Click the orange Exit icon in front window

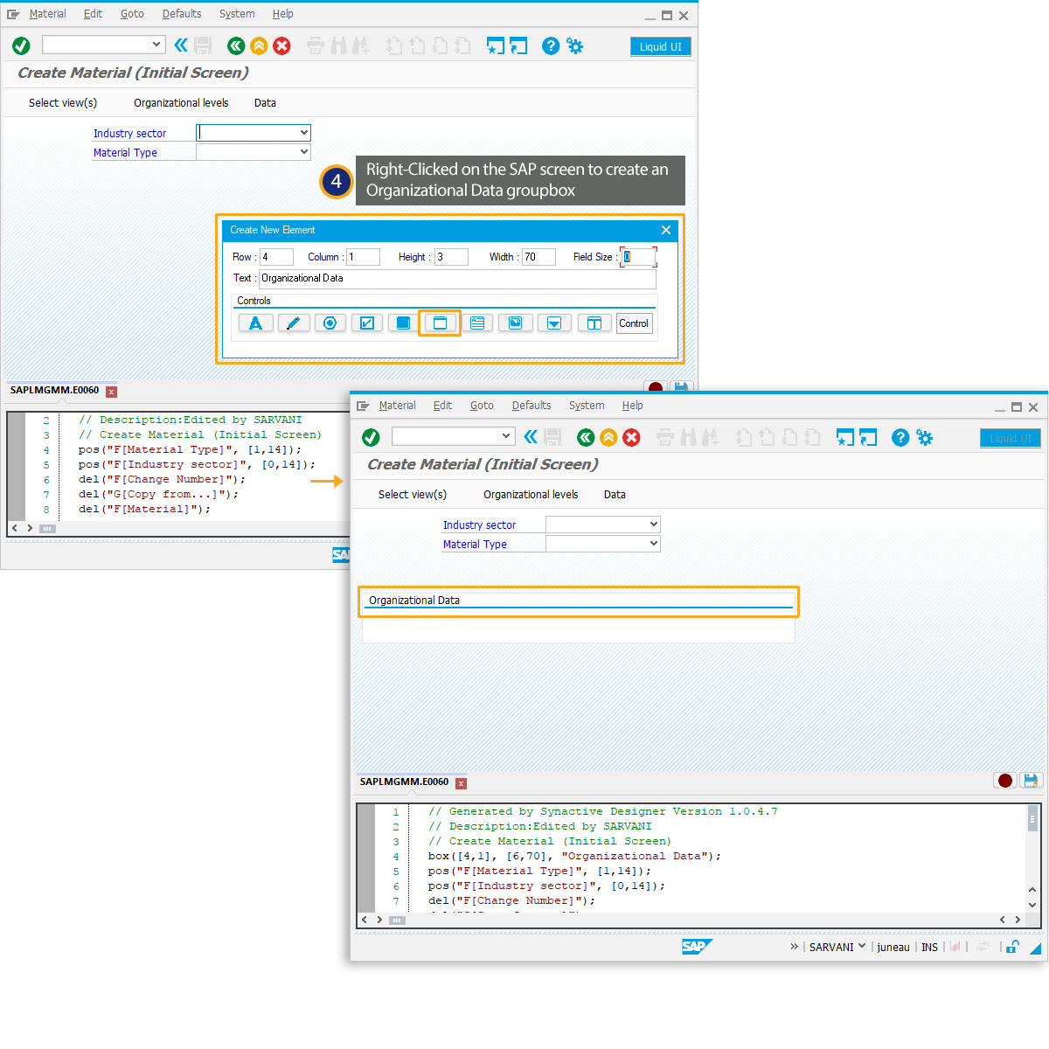coord(608,437)
